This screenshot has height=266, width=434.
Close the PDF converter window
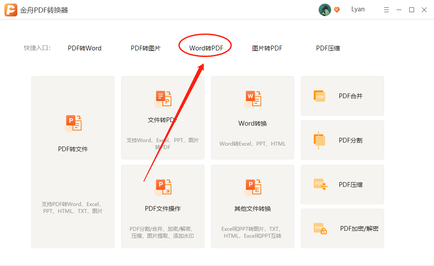(x=424, y=10)
